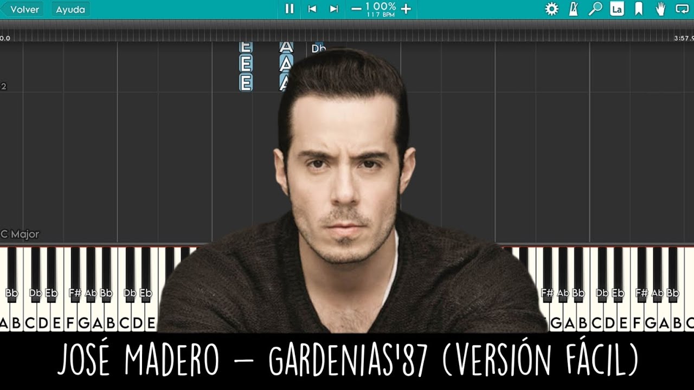
Task: Toggle note labels with the La icon
Action: (617, 9)
